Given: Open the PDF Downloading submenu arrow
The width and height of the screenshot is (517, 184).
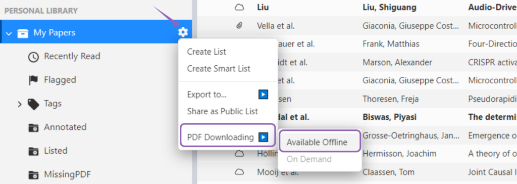Looking at the screenshot, I should pyautogui.click(x=263, y=137).
